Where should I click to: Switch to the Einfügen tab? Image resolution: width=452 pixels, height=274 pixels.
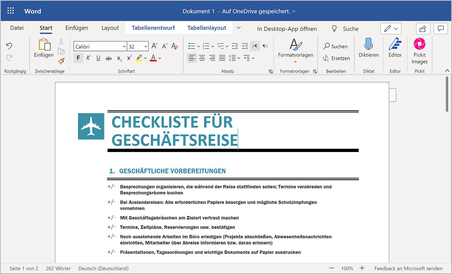[x=77, y=28]
